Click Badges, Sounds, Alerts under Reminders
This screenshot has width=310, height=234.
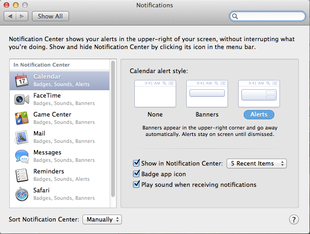pos(62,179)
